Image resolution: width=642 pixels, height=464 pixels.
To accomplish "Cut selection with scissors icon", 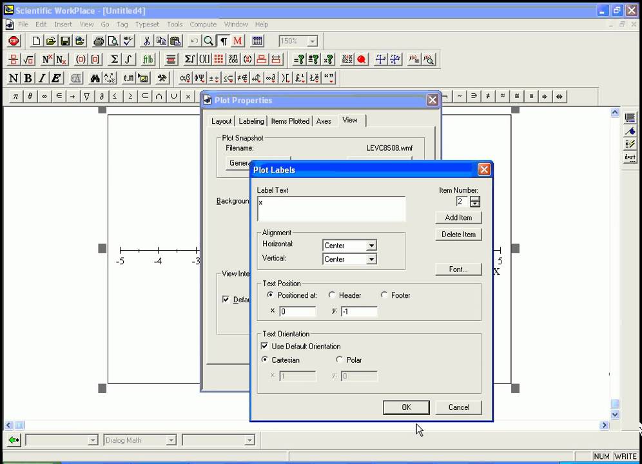I will (x=146, y=41).
